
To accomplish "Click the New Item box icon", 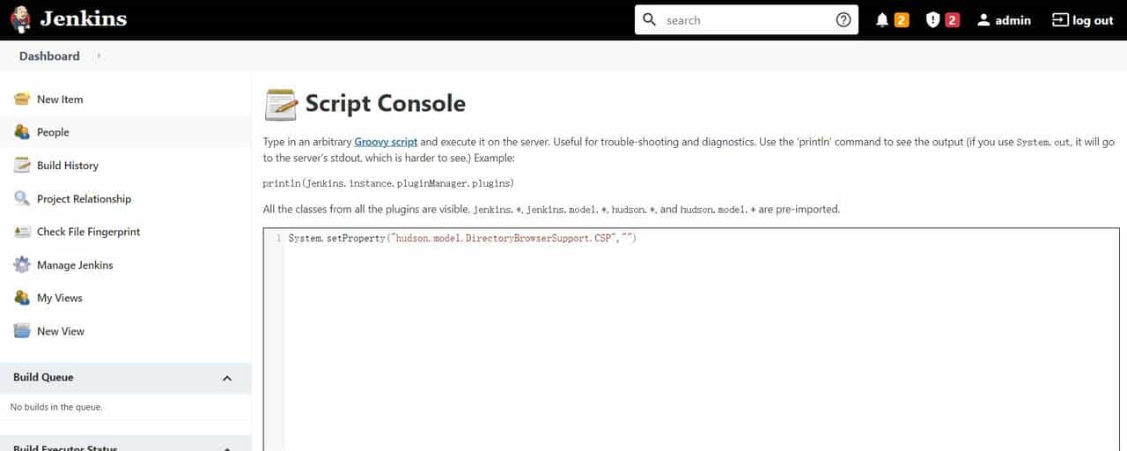I will click(22, 100).
